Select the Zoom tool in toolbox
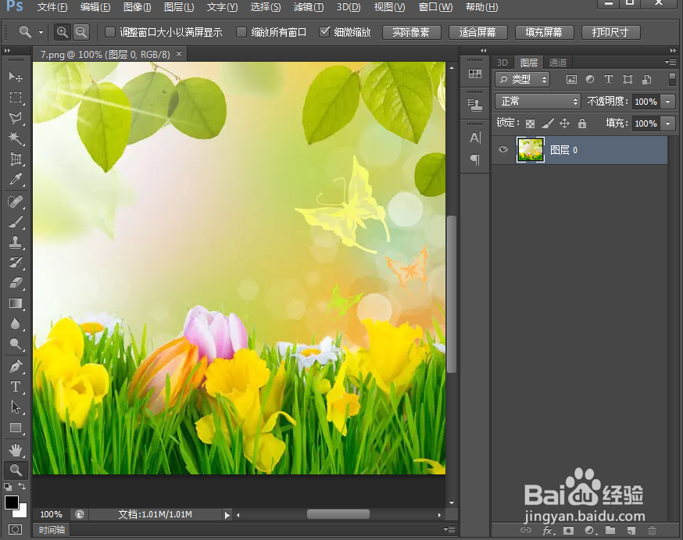 point(16,470)
